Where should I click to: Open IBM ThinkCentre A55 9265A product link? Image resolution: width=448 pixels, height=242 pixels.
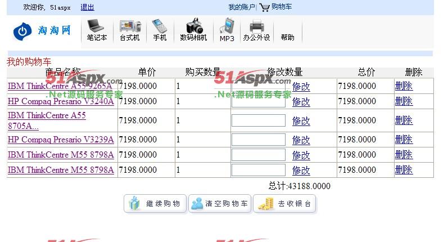tap(60, 86)
